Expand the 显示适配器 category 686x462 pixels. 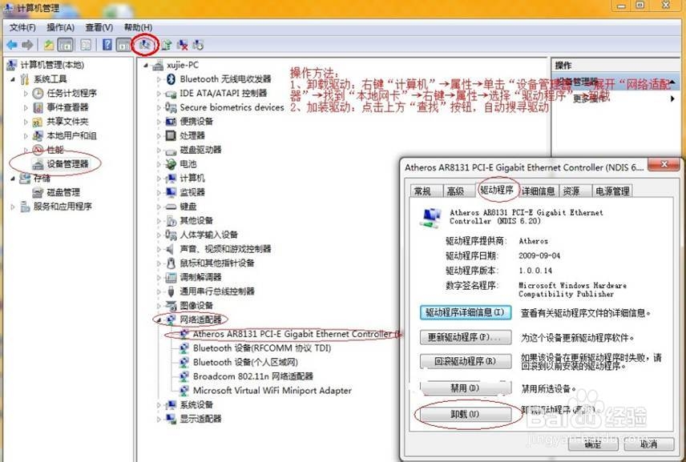[x=159, y=420]
